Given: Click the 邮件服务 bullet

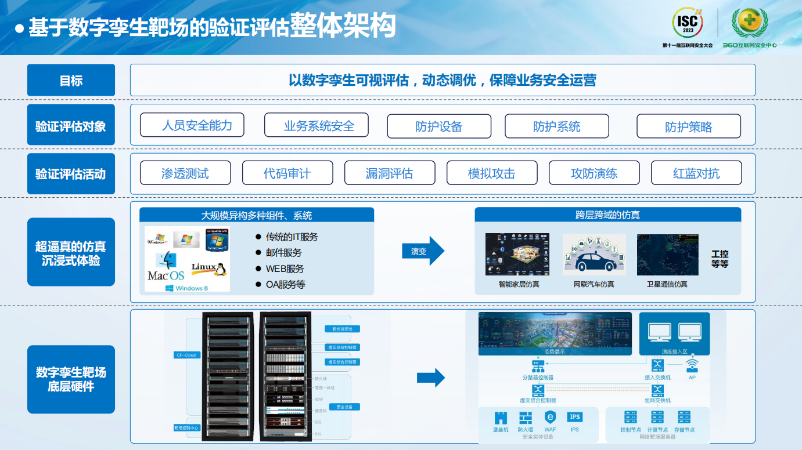Looking at the screenshot, I should click(x=279, y=253).
